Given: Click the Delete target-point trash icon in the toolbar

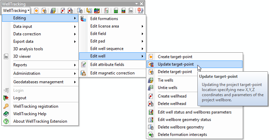Looking at the screenshot, I should [44, 11].
